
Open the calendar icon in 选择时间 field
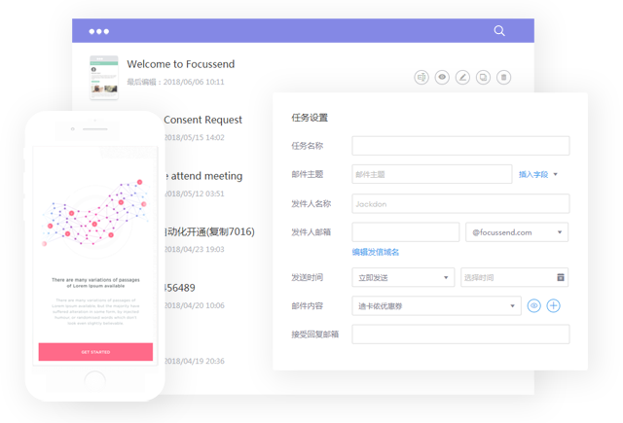561,277
